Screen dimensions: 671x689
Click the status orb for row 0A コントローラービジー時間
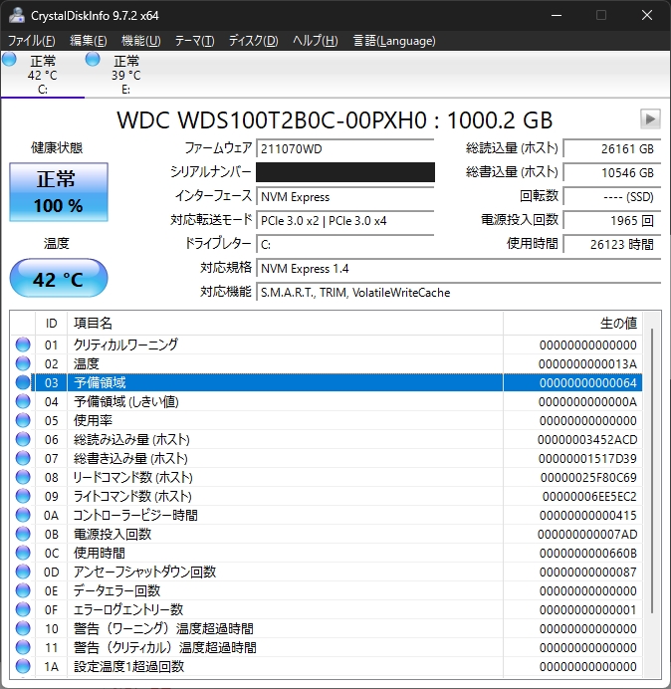[23, 515]
